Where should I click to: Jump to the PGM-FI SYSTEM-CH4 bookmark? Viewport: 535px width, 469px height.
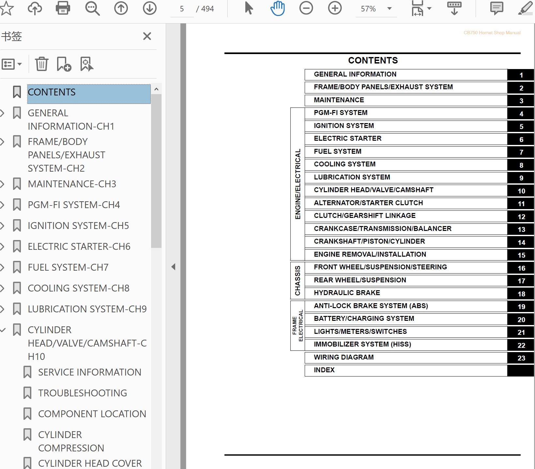[74, 205]
